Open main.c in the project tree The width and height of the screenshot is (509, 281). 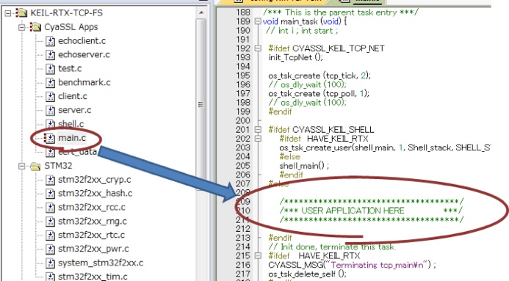[72, 138]
